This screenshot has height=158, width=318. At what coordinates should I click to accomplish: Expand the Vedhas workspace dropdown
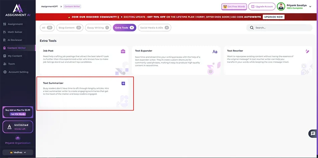pyautogui.click(x=18, y=152)
